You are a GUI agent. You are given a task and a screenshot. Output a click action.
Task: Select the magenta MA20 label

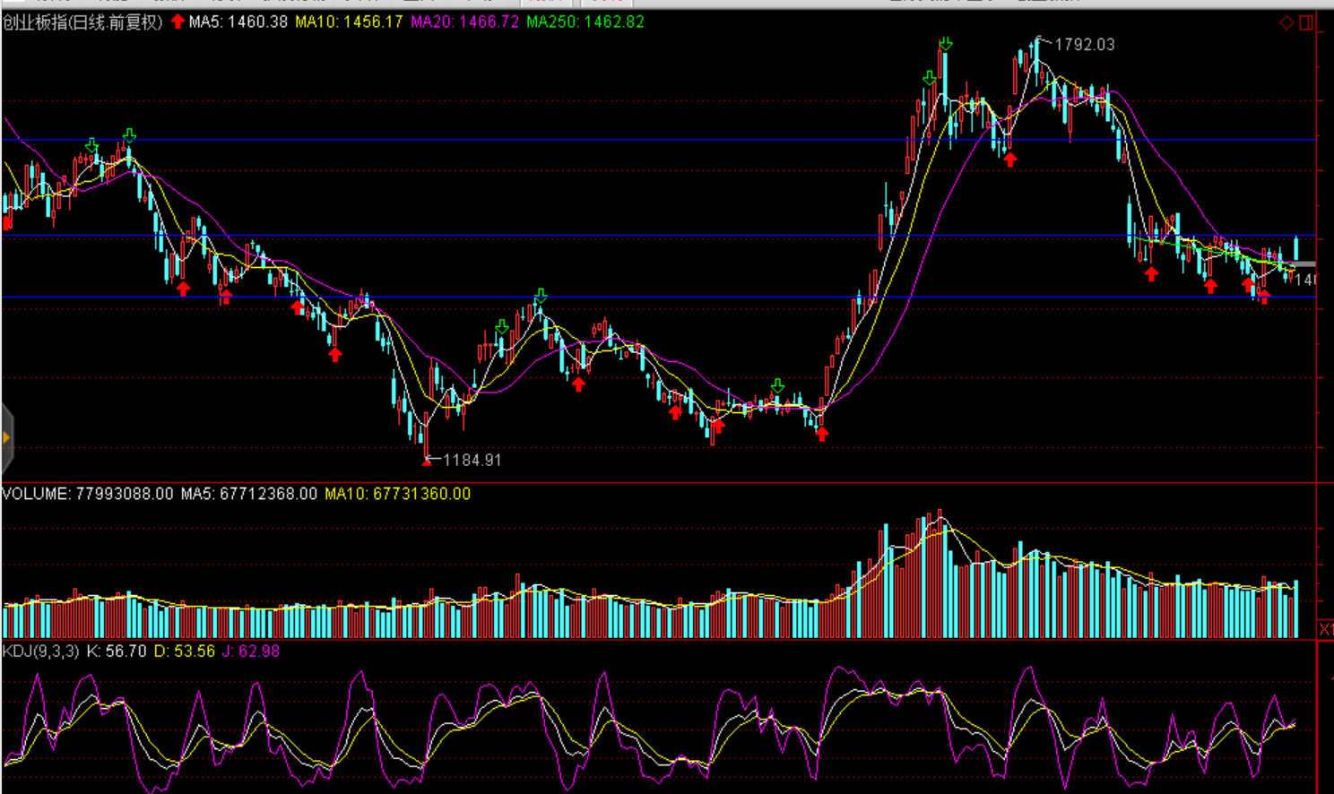pyautogui.click(x=464, y=22)
